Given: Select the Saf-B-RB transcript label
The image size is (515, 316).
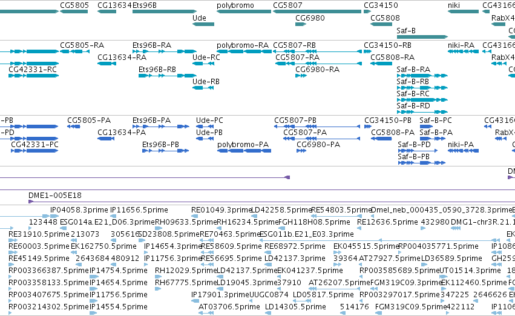Looking at the screenshot, I should (x=413, y=82).
